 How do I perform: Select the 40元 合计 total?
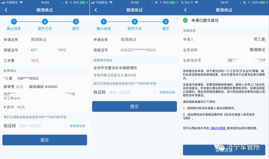pyautogui.click(x=21, y=107)
